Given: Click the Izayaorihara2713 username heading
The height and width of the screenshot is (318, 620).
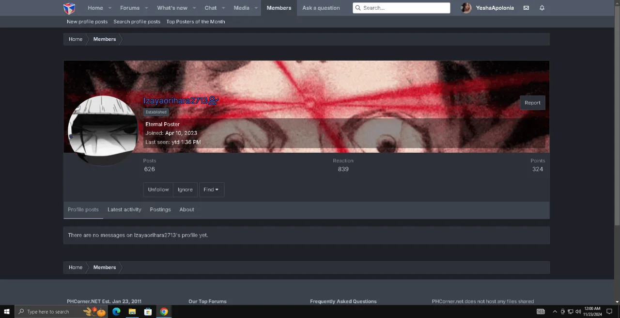Looking at the screenshot, I should click(x=175, y=100).
